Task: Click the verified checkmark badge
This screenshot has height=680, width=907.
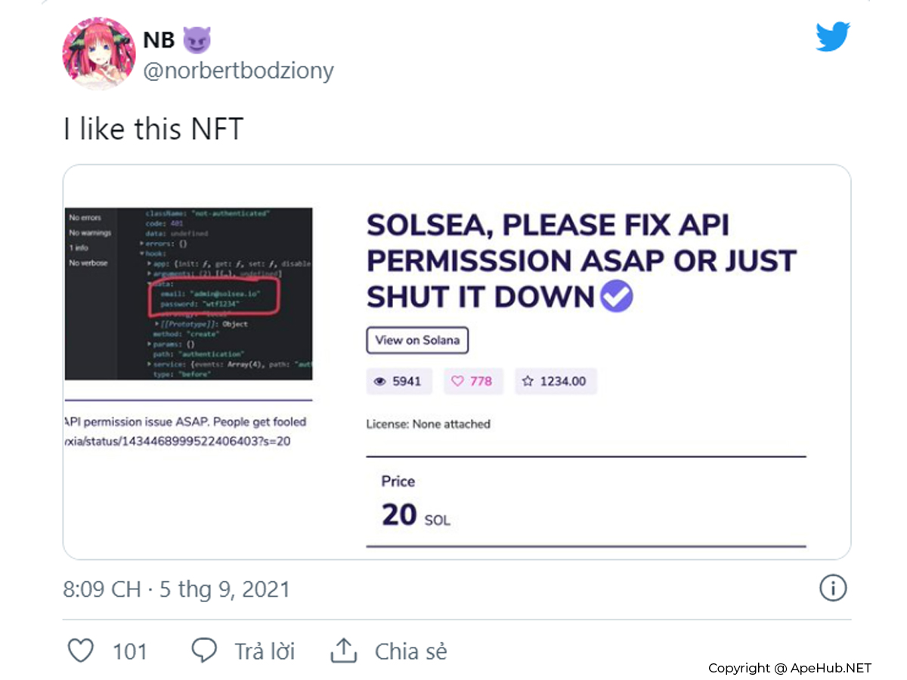Action: (x=617, y=297)
